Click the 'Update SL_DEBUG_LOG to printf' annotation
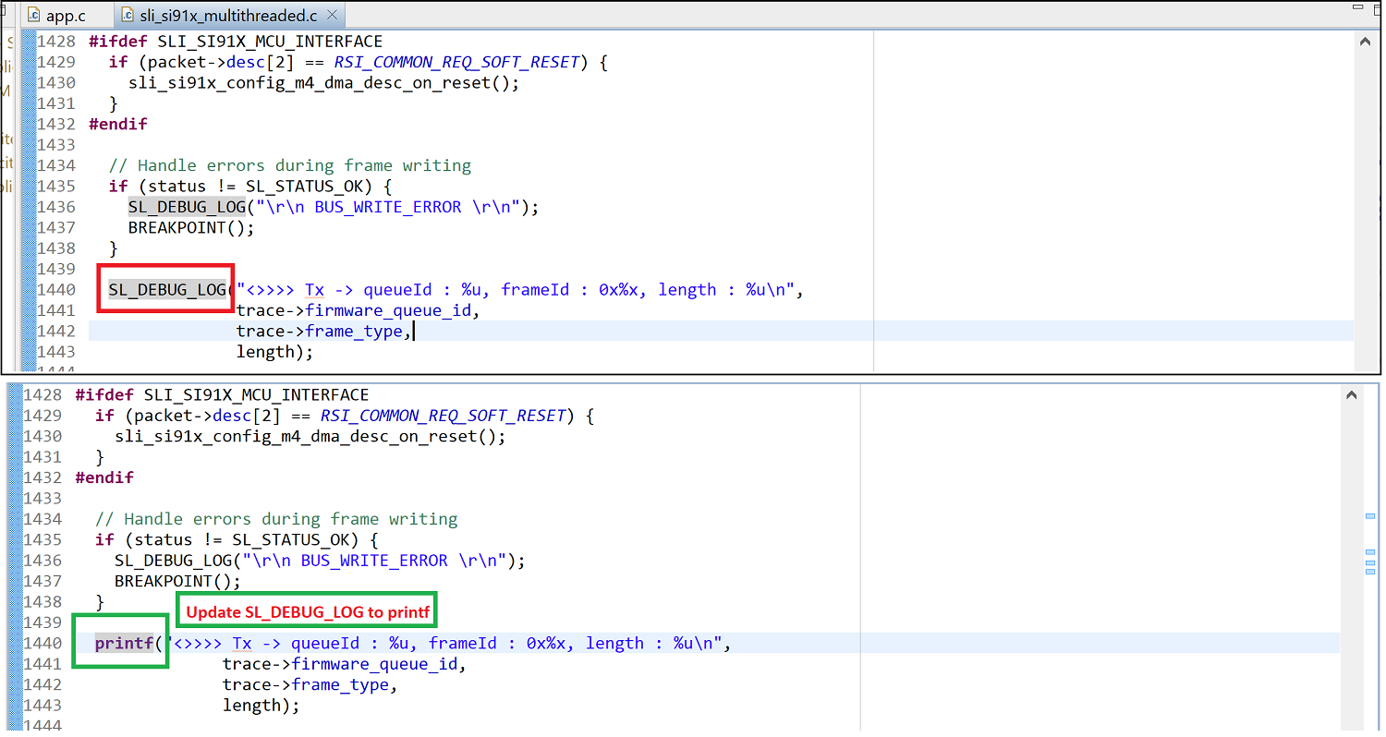The width and height of the screenshot is (1386, 737). pyautogui.click(x=308, y=612)
